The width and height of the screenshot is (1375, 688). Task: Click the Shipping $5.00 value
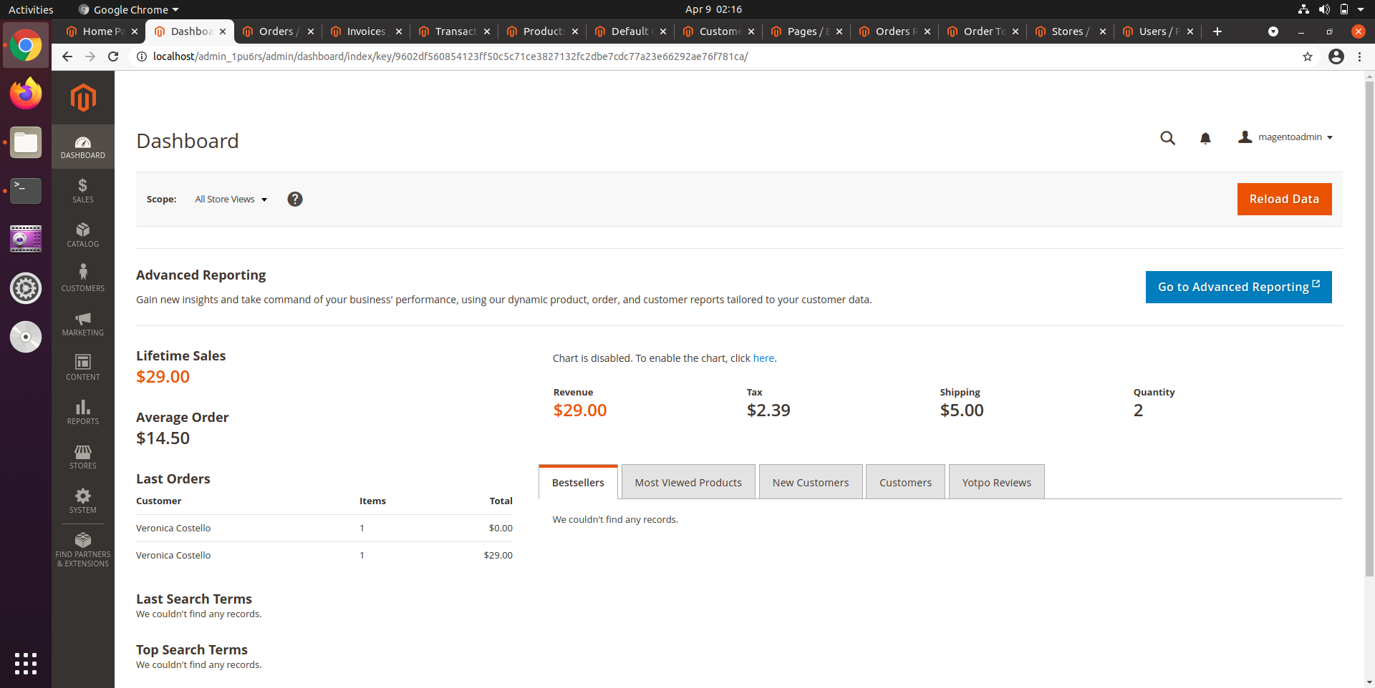962,411
